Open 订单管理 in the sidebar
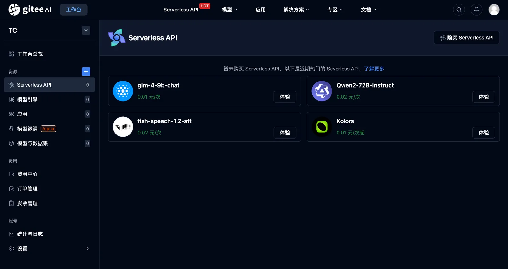This screenshot has height=269, width=508. (x=49, y=189)
